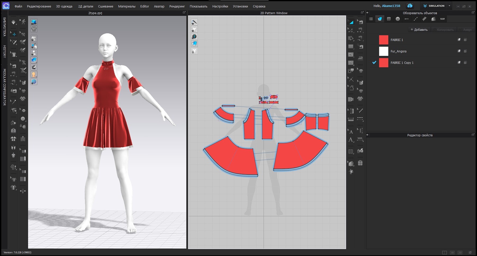
Task: Activate the Select/Move crosshair tool
Action: click(x=14, y=34)
